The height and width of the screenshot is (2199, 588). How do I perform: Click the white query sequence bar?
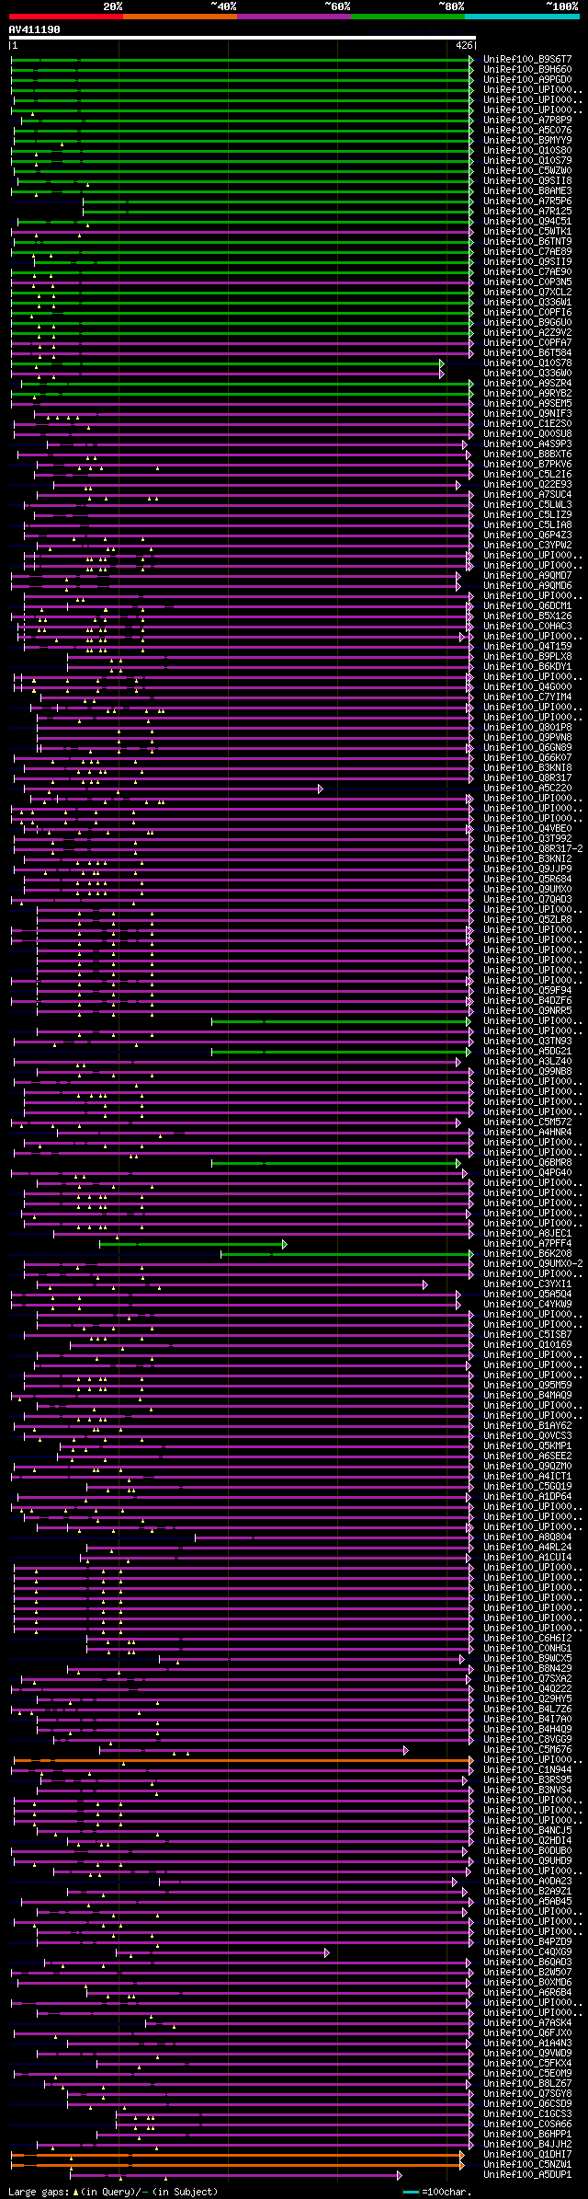(243, 38)
